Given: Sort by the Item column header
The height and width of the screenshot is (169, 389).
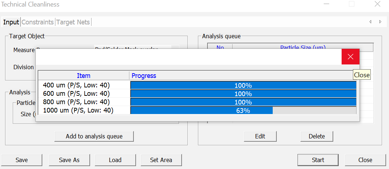Looking at the screenshot, I should pyautogui.click(x=83, y=76).
